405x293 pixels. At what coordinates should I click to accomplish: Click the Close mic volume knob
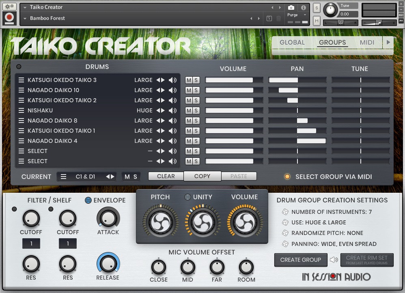click(x=159, y=267)
